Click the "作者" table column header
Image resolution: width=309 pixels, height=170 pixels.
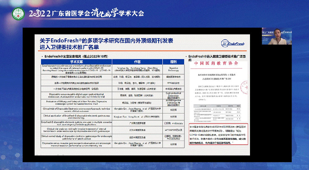(x=138, y=62)
